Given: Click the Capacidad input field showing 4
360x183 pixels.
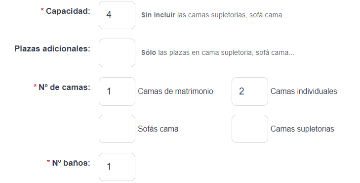Looking at the screenshot, I should (x=117, y=15).
